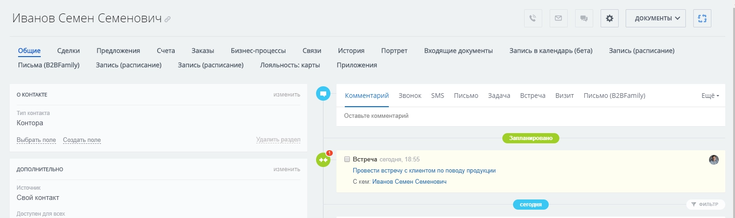Open the Портрет tab

394,51
